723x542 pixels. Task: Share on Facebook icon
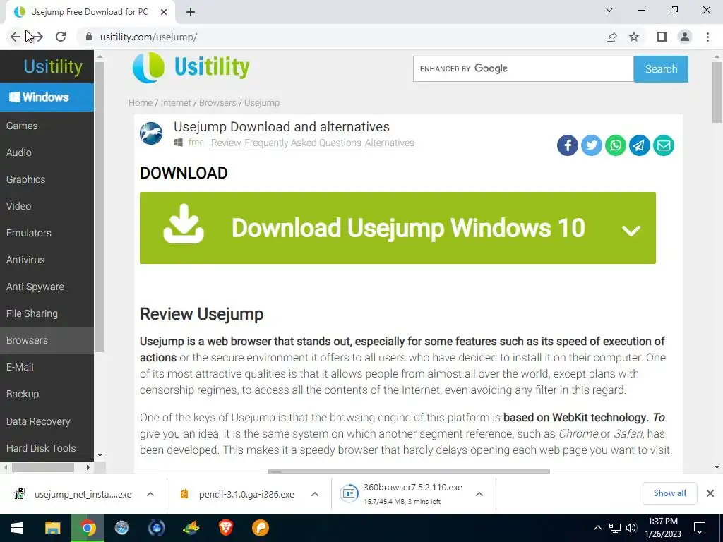568,145
